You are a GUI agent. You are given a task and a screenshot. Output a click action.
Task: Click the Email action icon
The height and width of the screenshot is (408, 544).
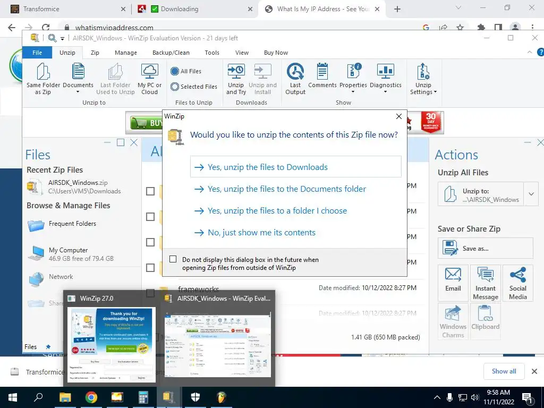453,283
